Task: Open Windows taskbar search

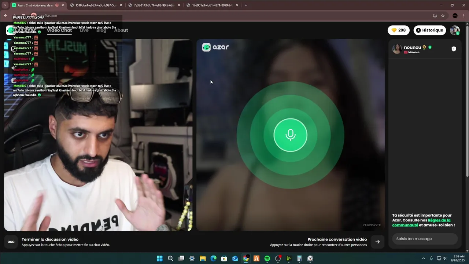Action: (170, 258)
